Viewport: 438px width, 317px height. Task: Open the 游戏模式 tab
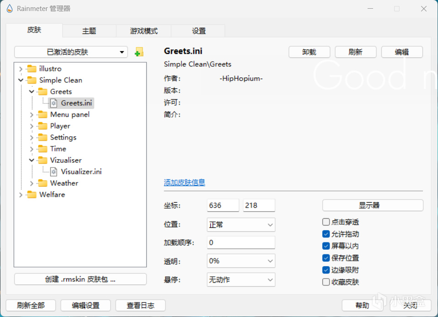(x=144, y=31)
